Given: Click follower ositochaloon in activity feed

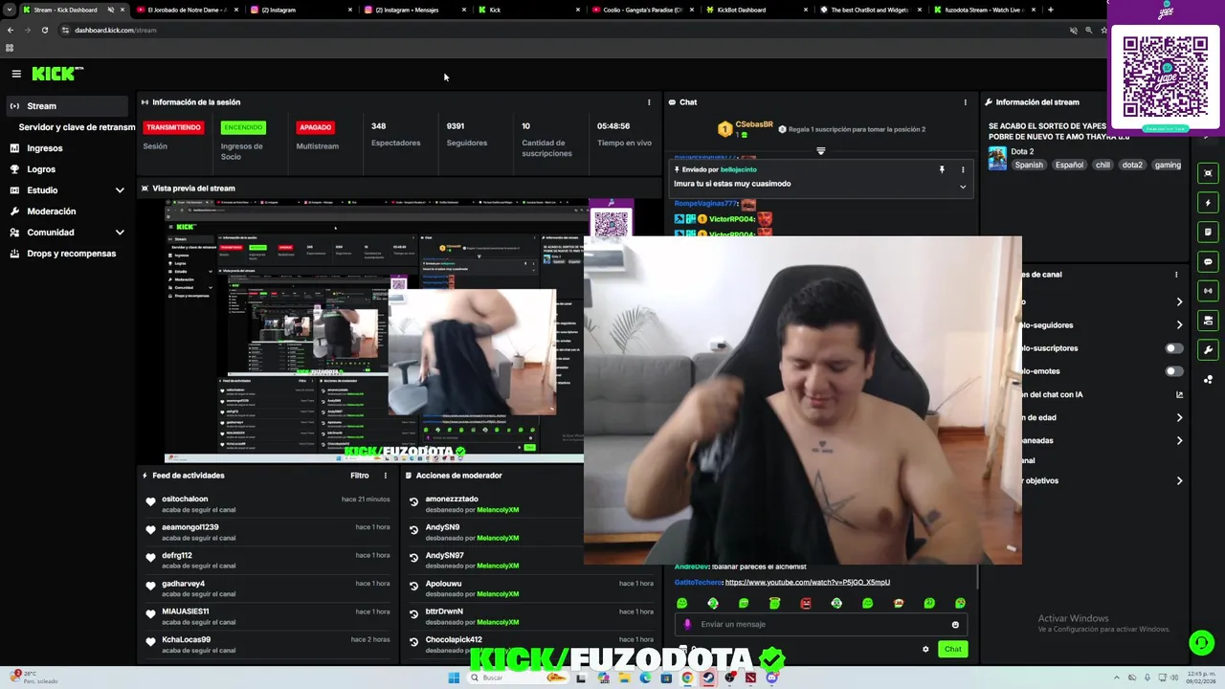Looking at the screenshot, I should [x=185, y=500].
